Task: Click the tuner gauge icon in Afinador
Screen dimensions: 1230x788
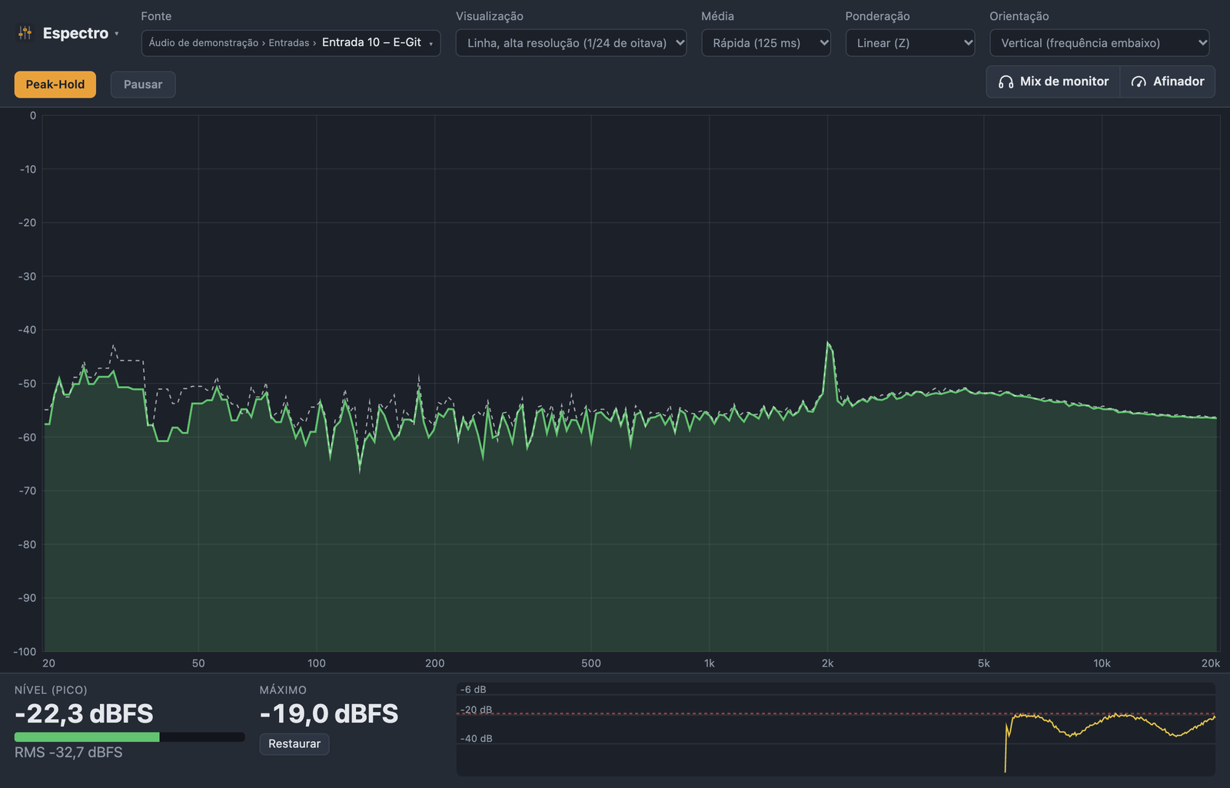Action: point(1139,81)
